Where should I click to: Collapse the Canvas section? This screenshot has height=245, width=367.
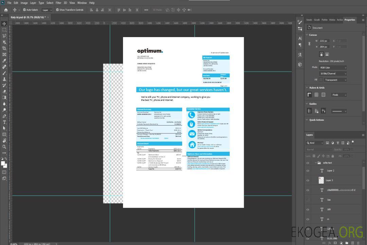click(307, 35)
